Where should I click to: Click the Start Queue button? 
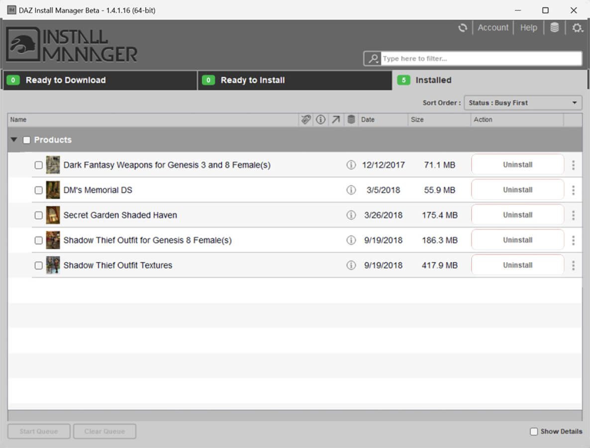(x=39, y=432)
